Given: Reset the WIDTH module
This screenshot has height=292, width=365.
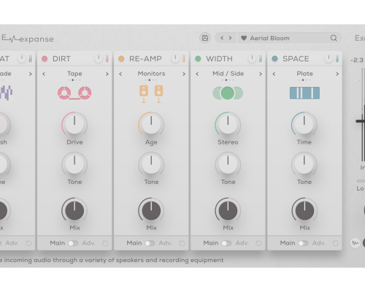Looking at the screenshot, I should [258, 243].
